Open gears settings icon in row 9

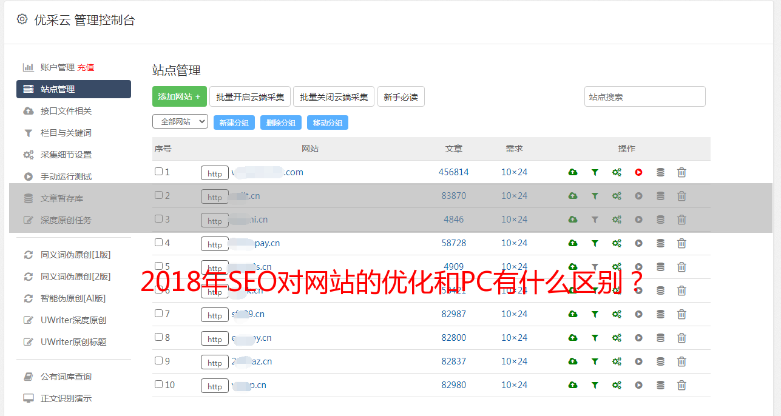(617, 361)
